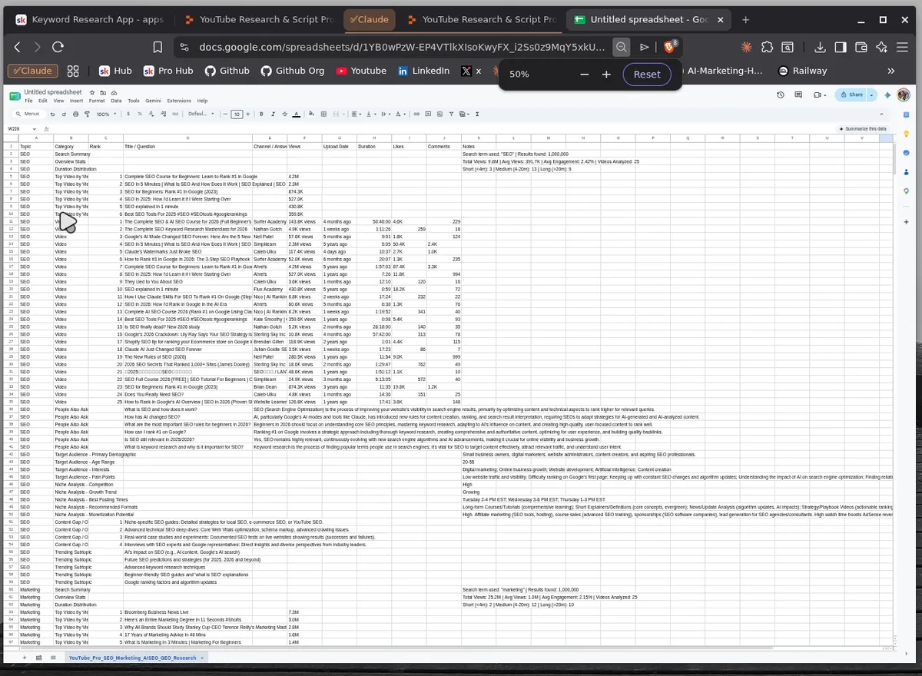
Task: Open the functions sigma menu
Action: point(477,114)
